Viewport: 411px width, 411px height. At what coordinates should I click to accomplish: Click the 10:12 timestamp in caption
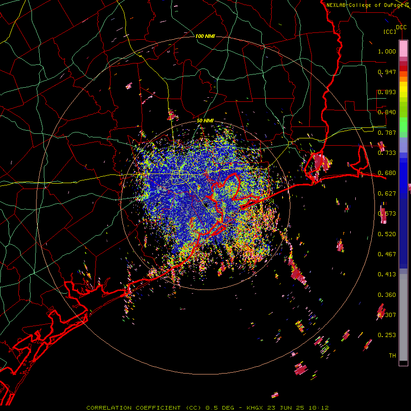(x=318, y=408)
